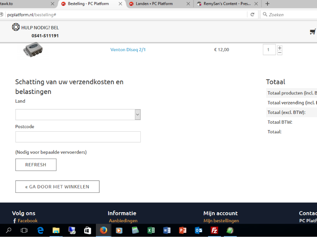The height and width of the screenshot is (238, 317).
Task: Open the Facebook footer link
Action: pos(27,221)
